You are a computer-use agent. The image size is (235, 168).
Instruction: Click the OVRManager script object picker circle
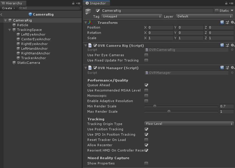[x=232, y=73]
